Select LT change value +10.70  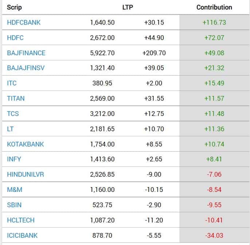[154, 129]
